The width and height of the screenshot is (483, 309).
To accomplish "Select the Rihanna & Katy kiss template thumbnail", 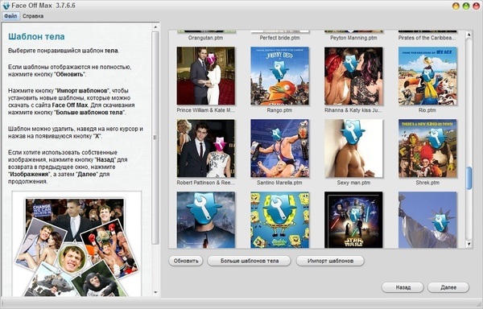I will coord(353,76).
